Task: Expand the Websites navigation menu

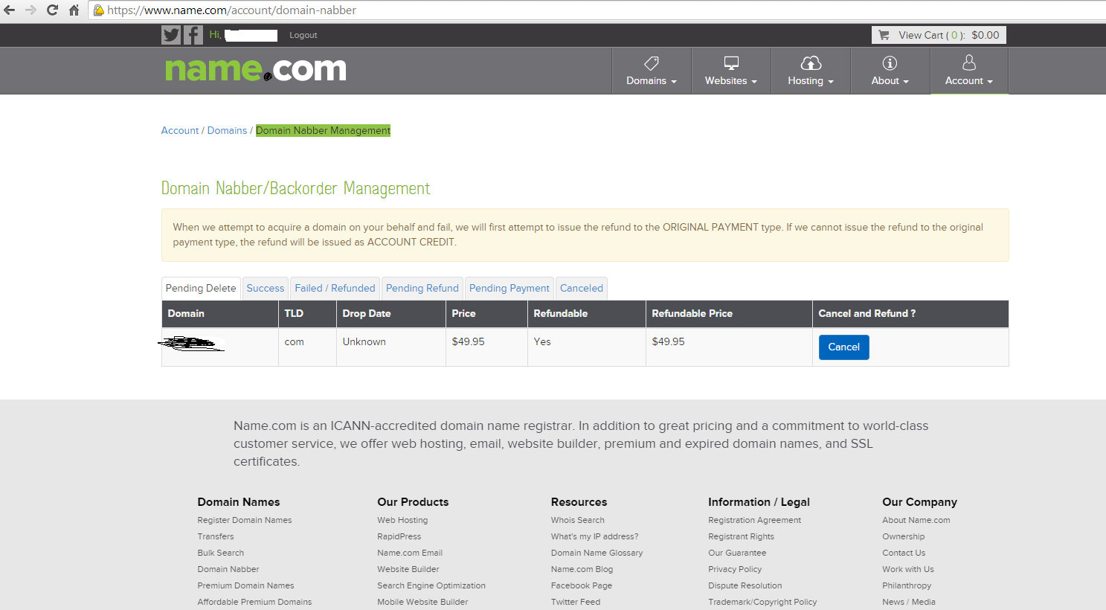Action: pyautogui.click(x=731, y=71)
